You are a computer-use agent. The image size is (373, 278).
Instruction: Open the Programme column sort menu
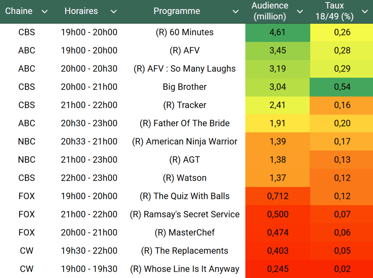tap(236, 12)
